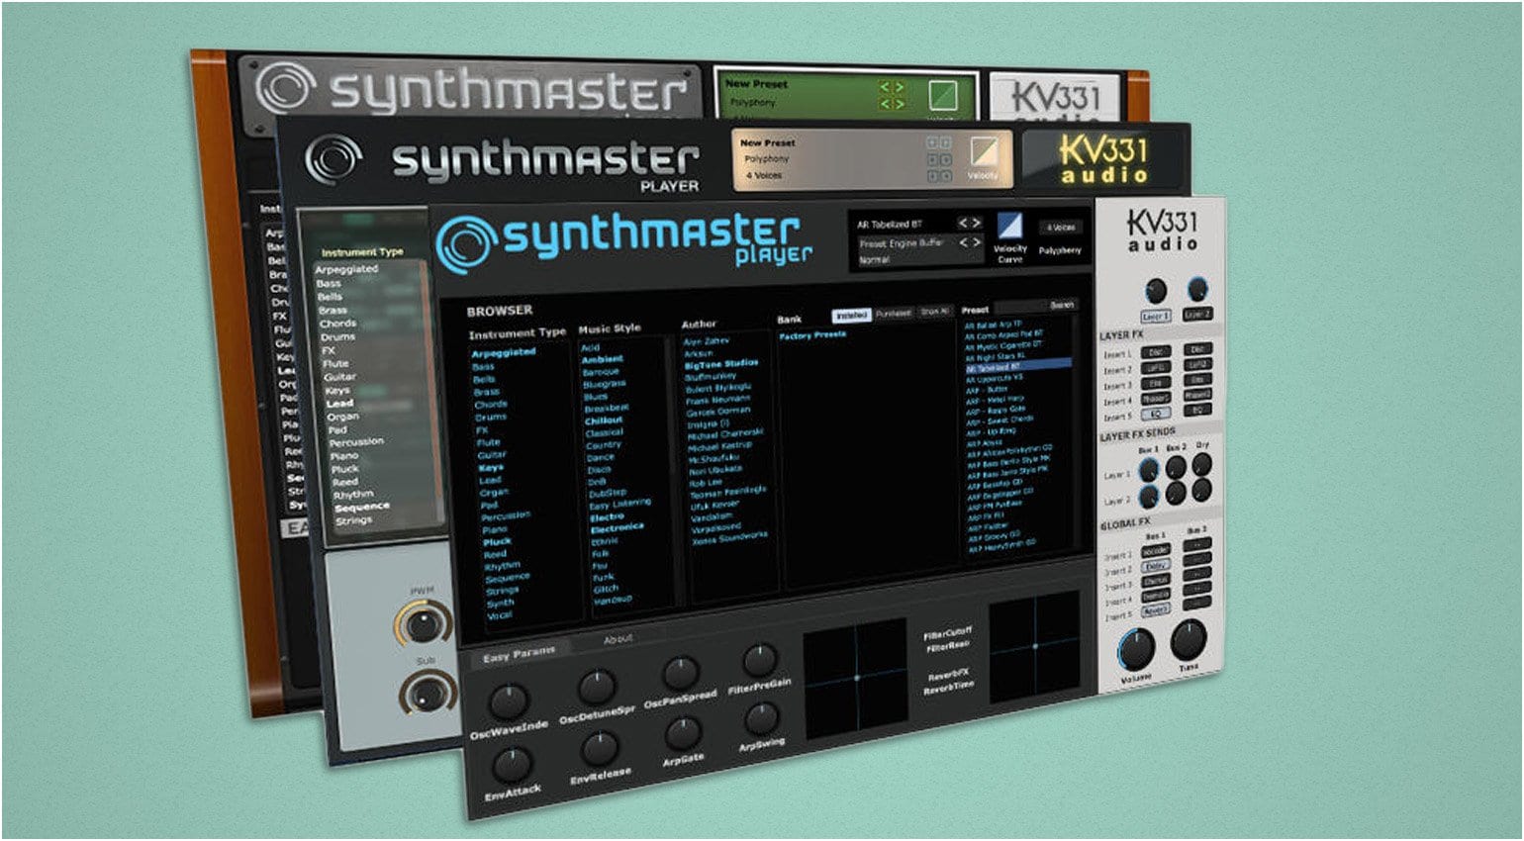Toggle Global FX Bus 1 Insert 5 Reverb
1524x841 pixels.
tap(1156, 611)
